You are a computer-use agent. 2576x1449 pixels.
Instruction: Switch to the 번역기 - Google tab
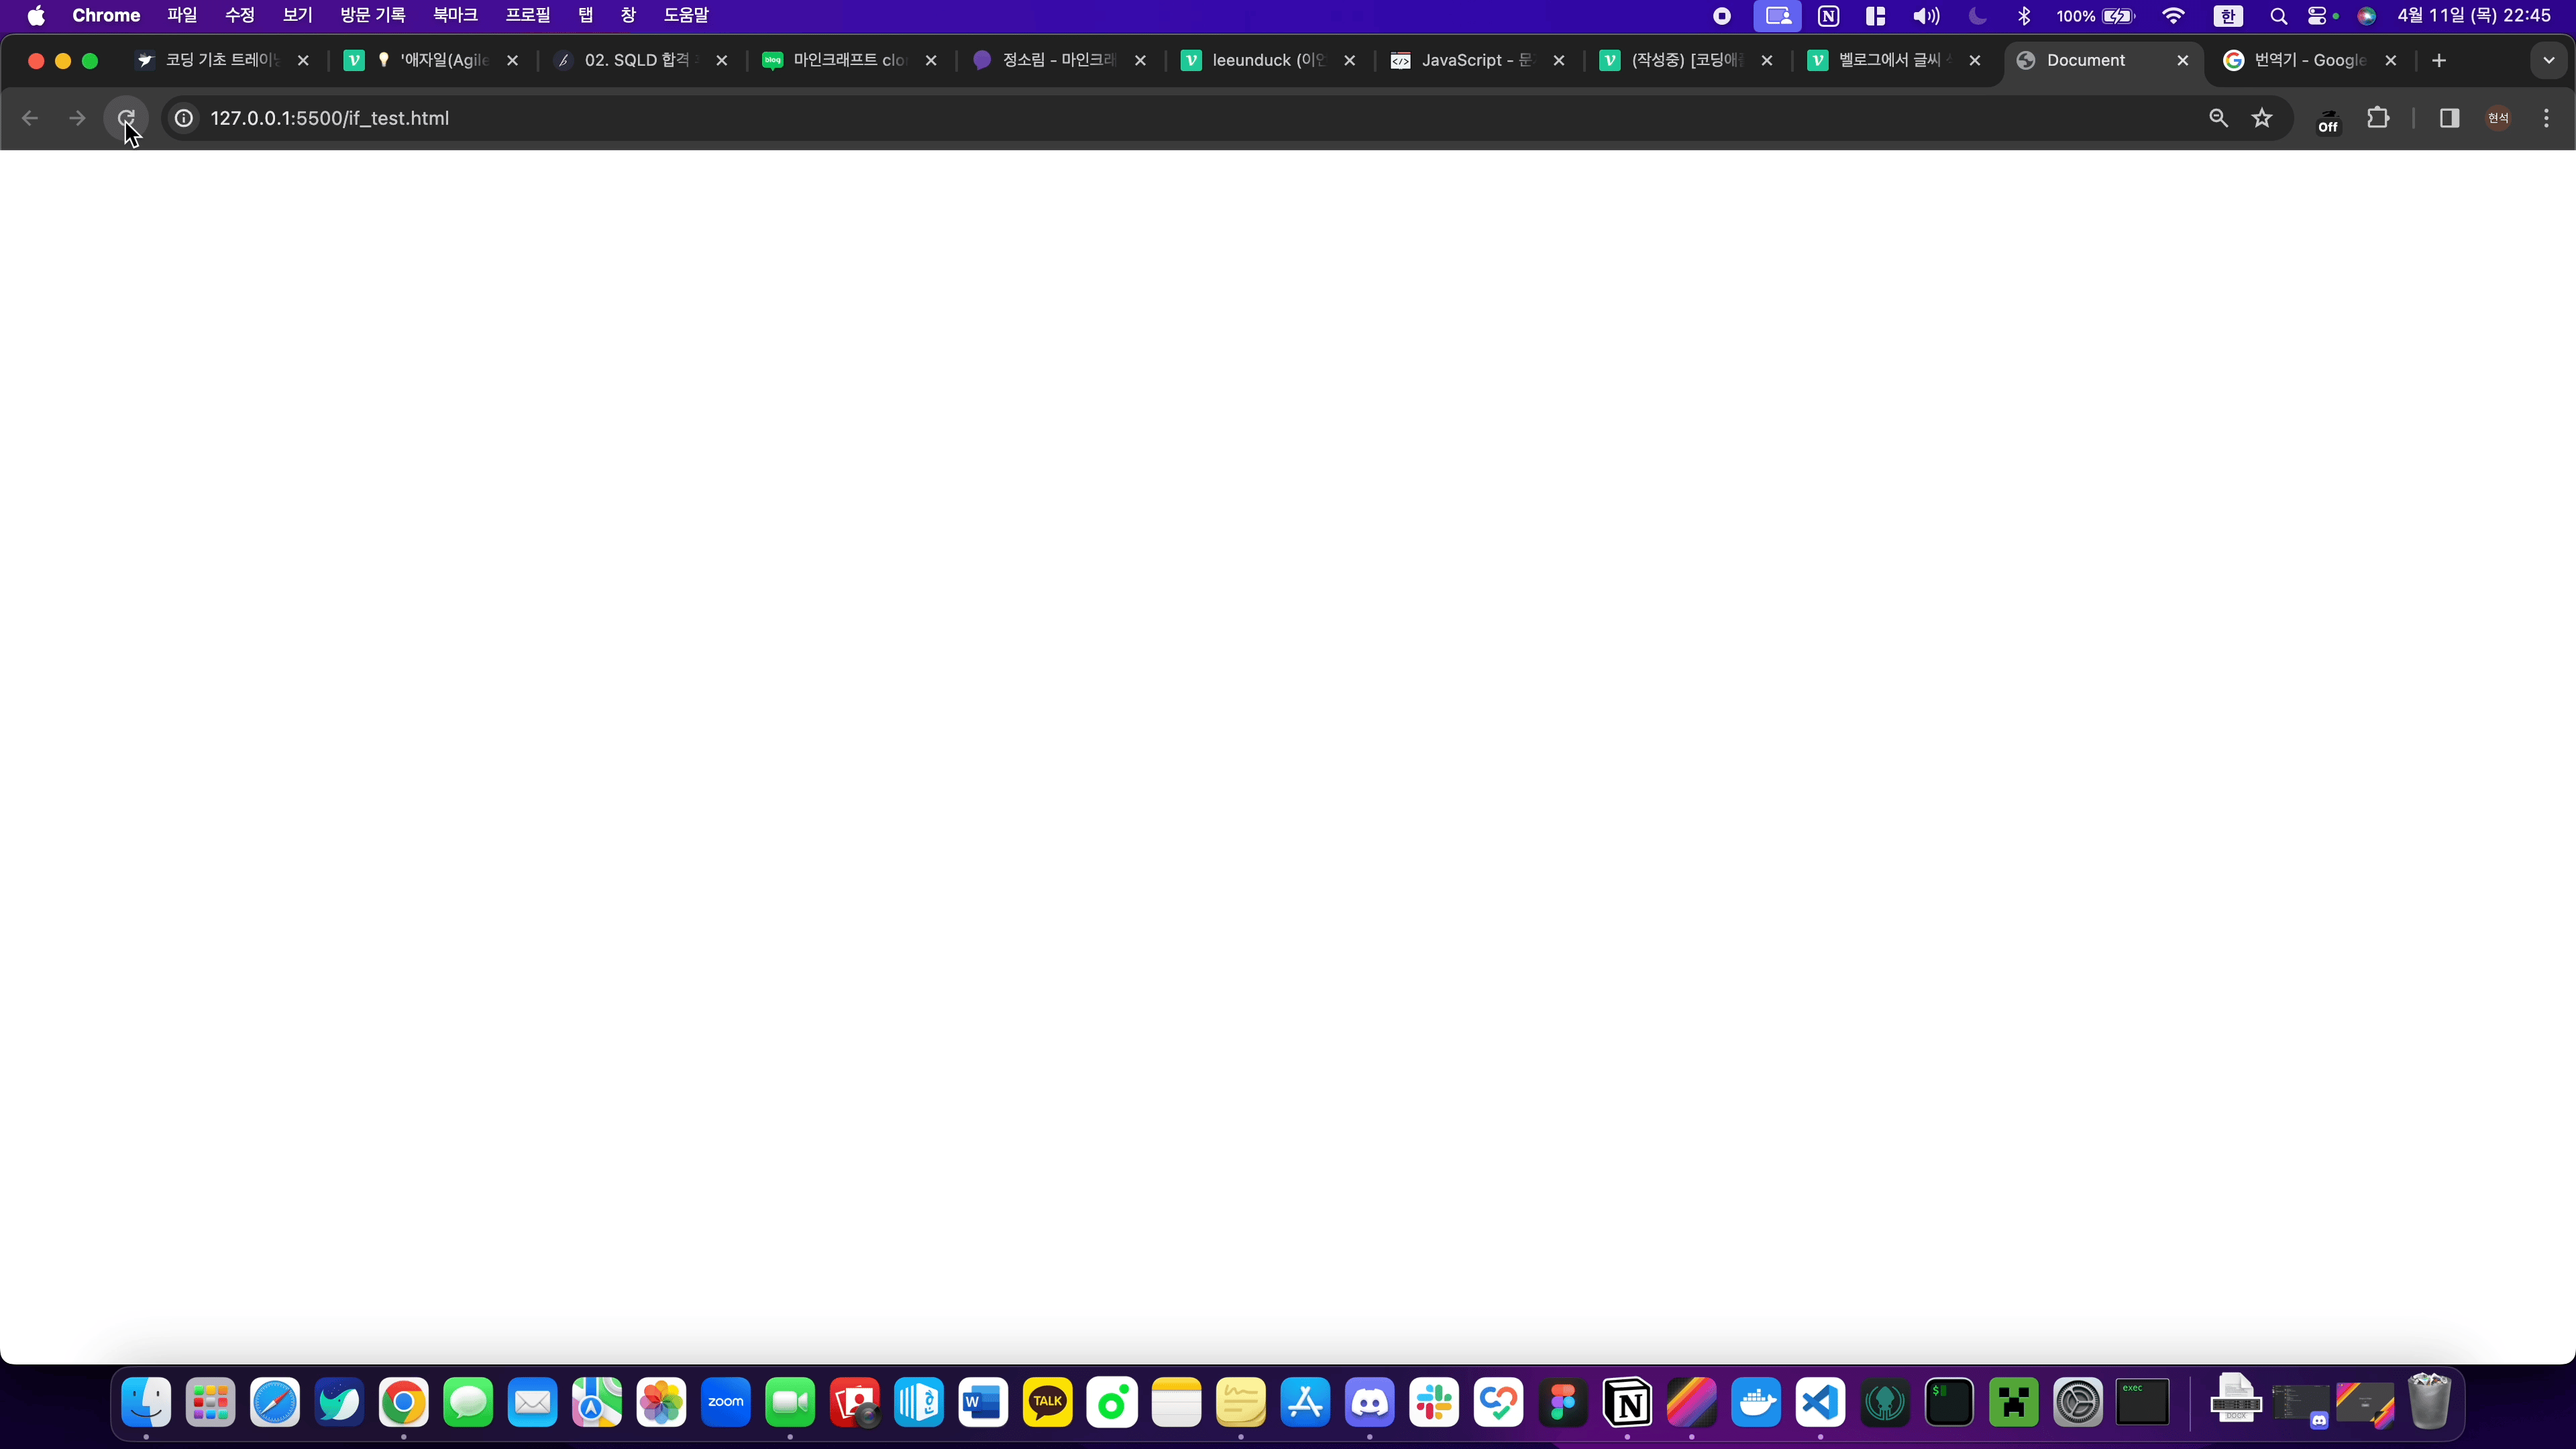[x=2308, y=60]
